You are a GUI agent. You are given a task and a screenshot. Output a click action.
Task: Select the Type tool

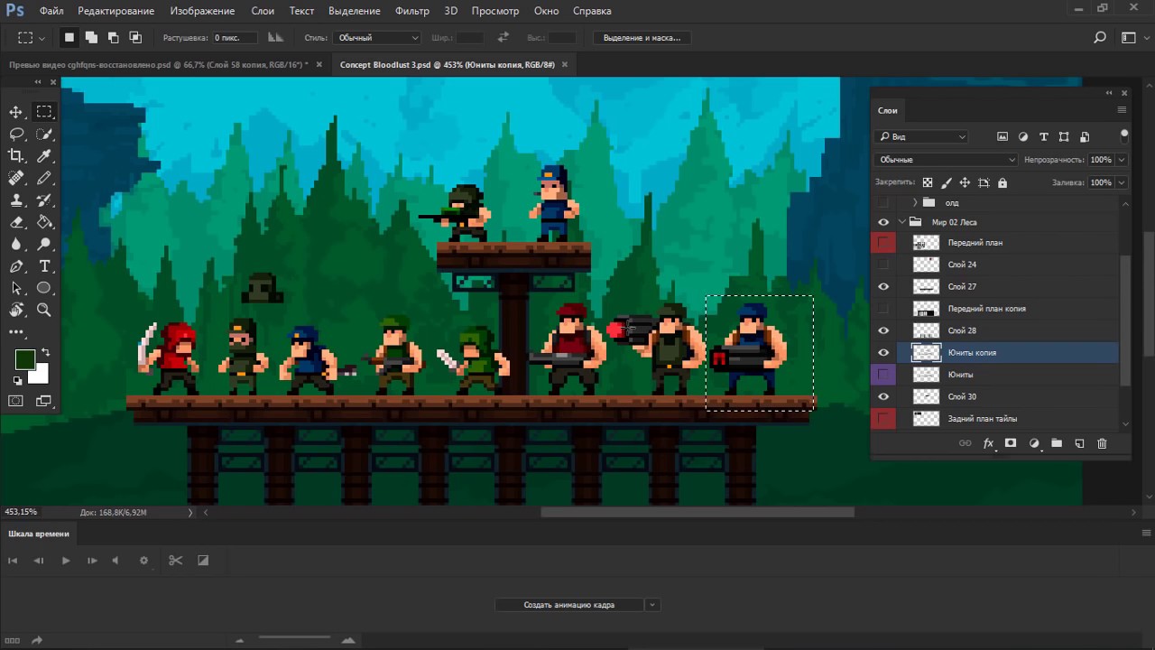(x=44, y=266)
